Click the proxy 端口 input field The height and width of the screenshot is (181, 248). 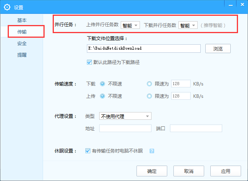click(196, 128)
